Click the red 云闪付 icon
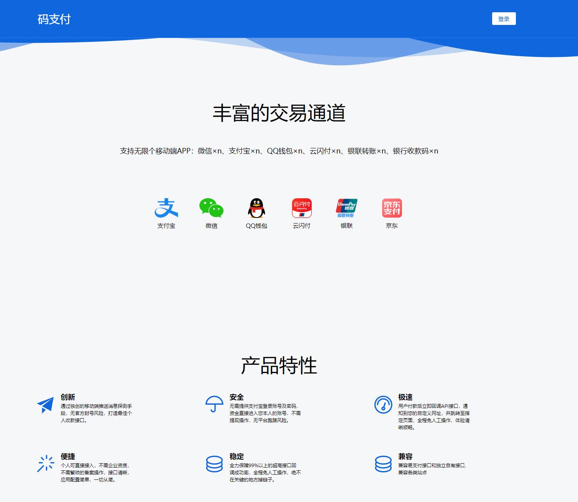The image size is (578, 502). (x=301, y=208)
